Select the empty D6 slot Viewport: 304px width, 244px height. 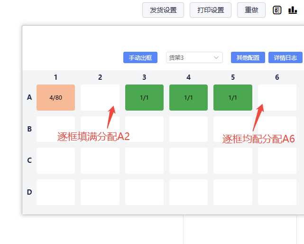277,192
